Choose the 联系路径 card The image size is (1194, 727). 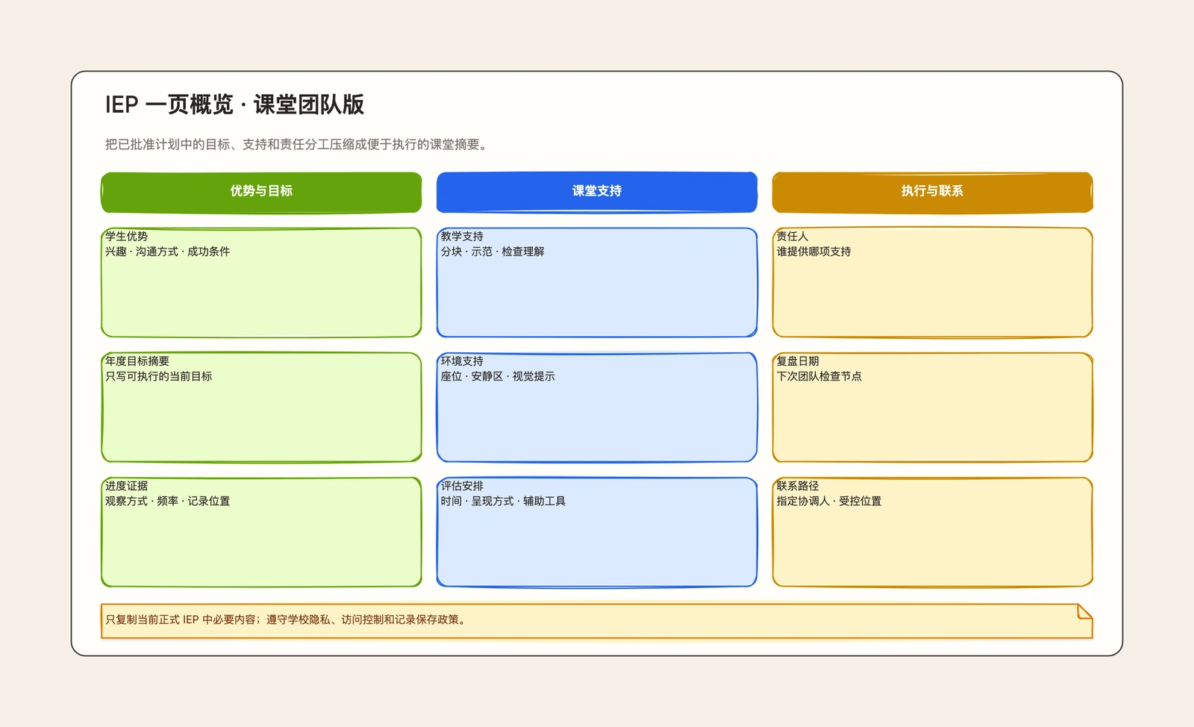pyautogui.click(x=933, y=531)
